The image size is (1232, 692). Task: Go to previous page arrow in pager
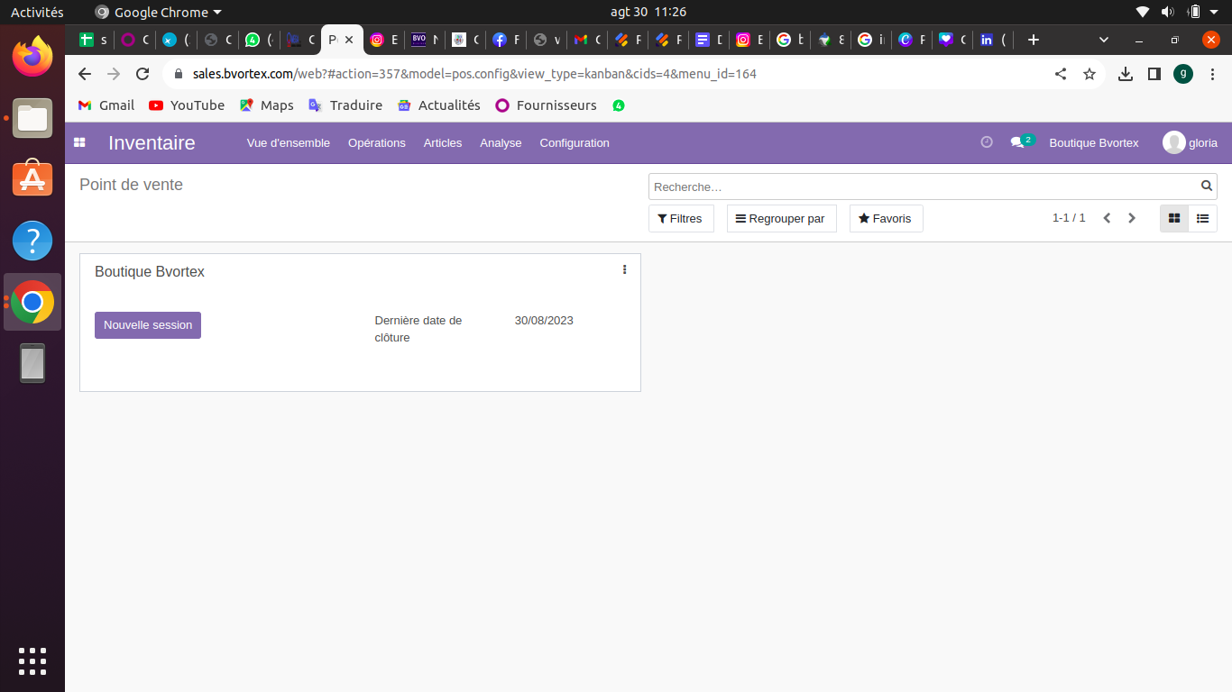click(1107, 218)
